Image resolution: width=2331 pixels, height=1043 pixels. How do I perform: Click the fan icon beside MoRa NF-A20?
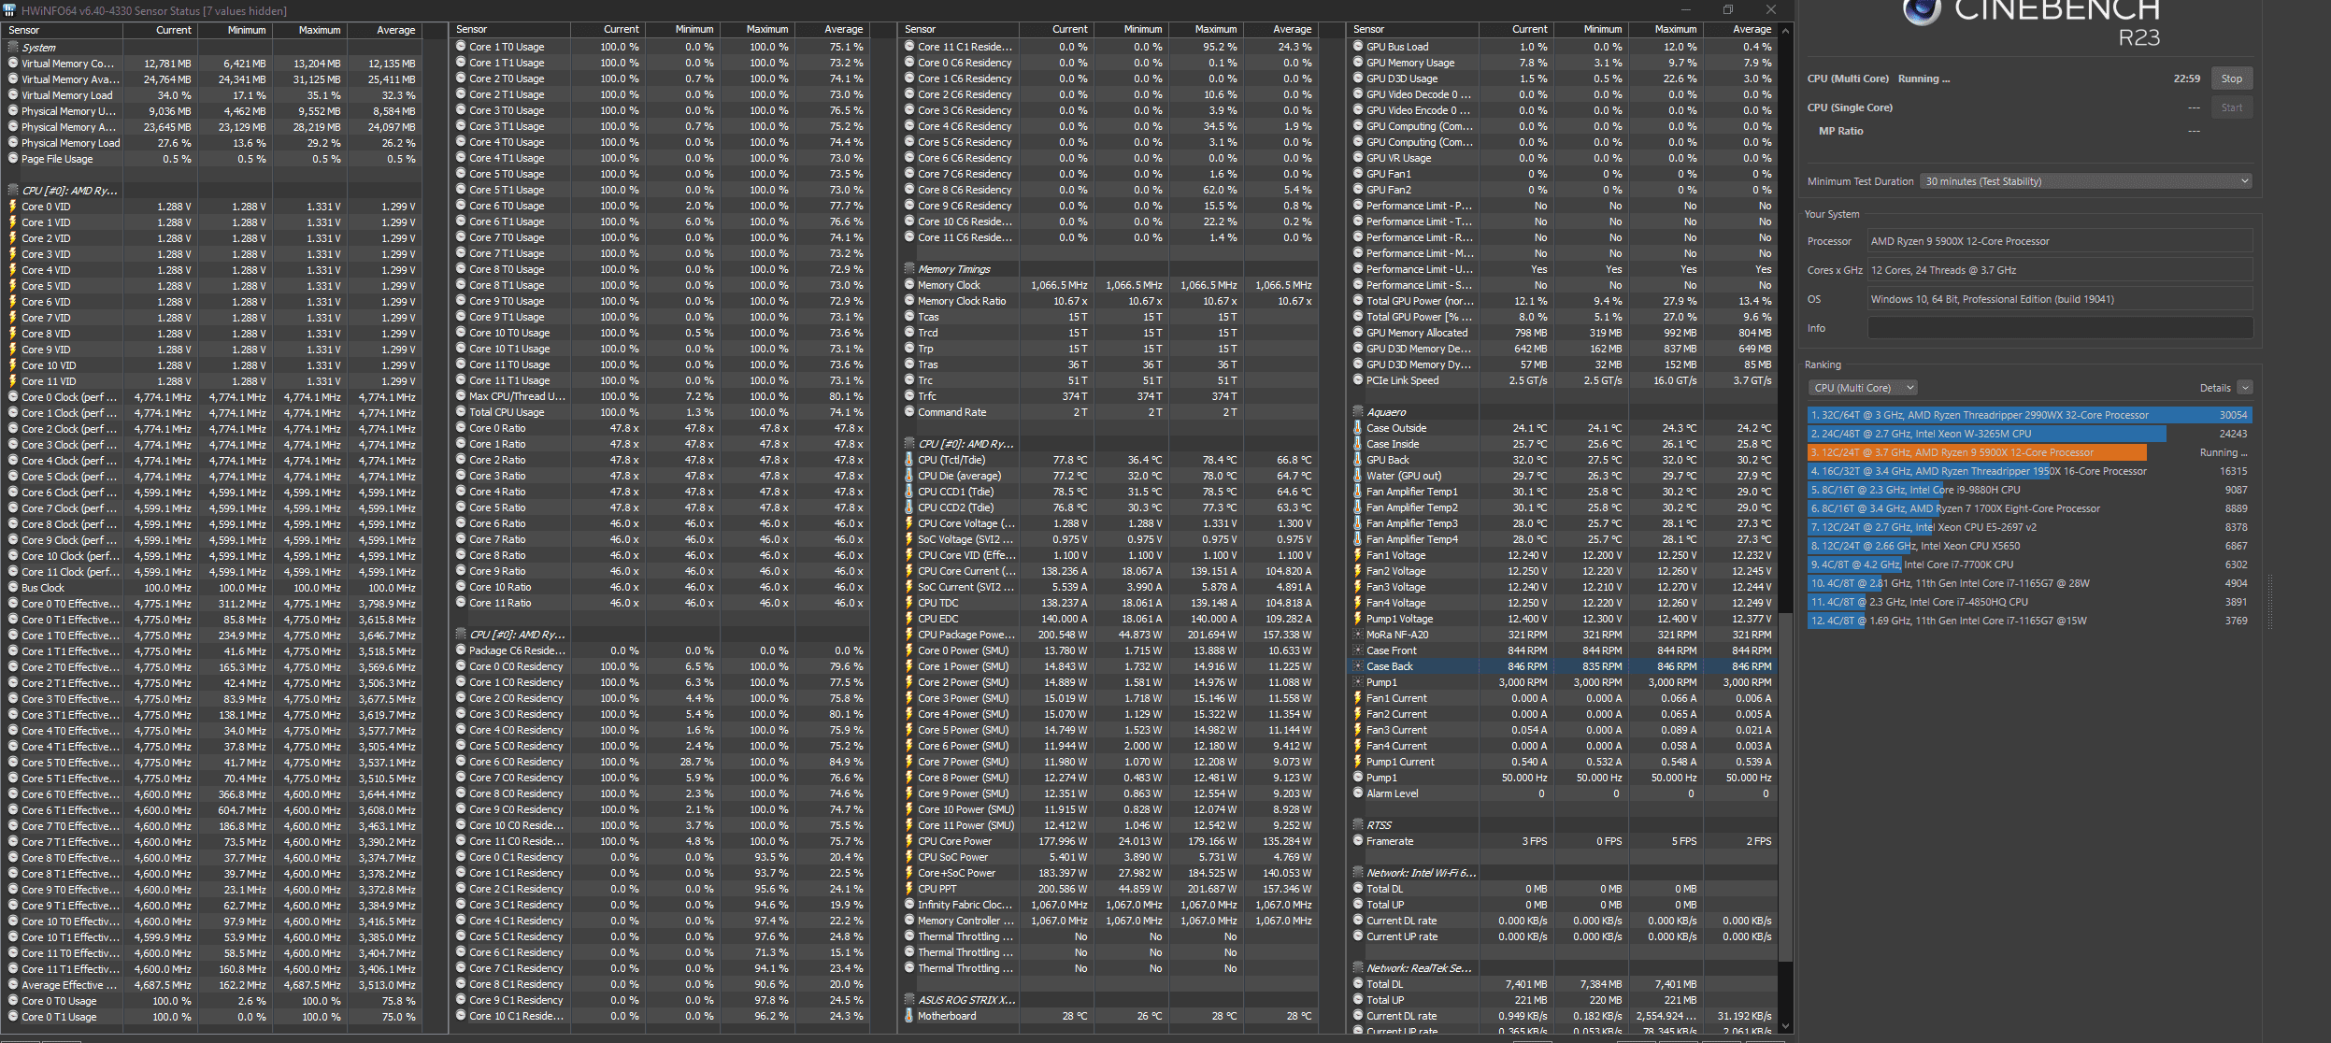(1358, 635)
